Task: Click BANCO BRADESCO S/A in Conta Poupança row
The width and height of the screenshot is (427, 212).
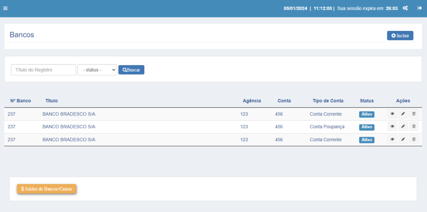Action: coord(69,127)
